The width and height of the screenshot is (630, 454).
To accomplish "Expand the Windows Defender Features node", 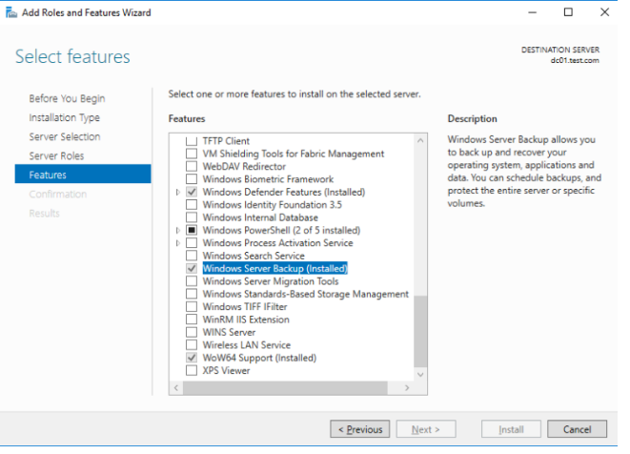I will (178, 193).
